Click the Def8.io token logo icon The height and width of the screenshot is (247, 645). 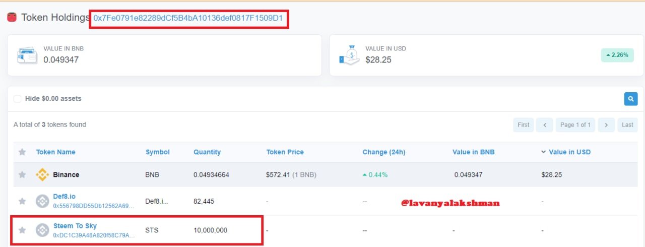point(42,201)
